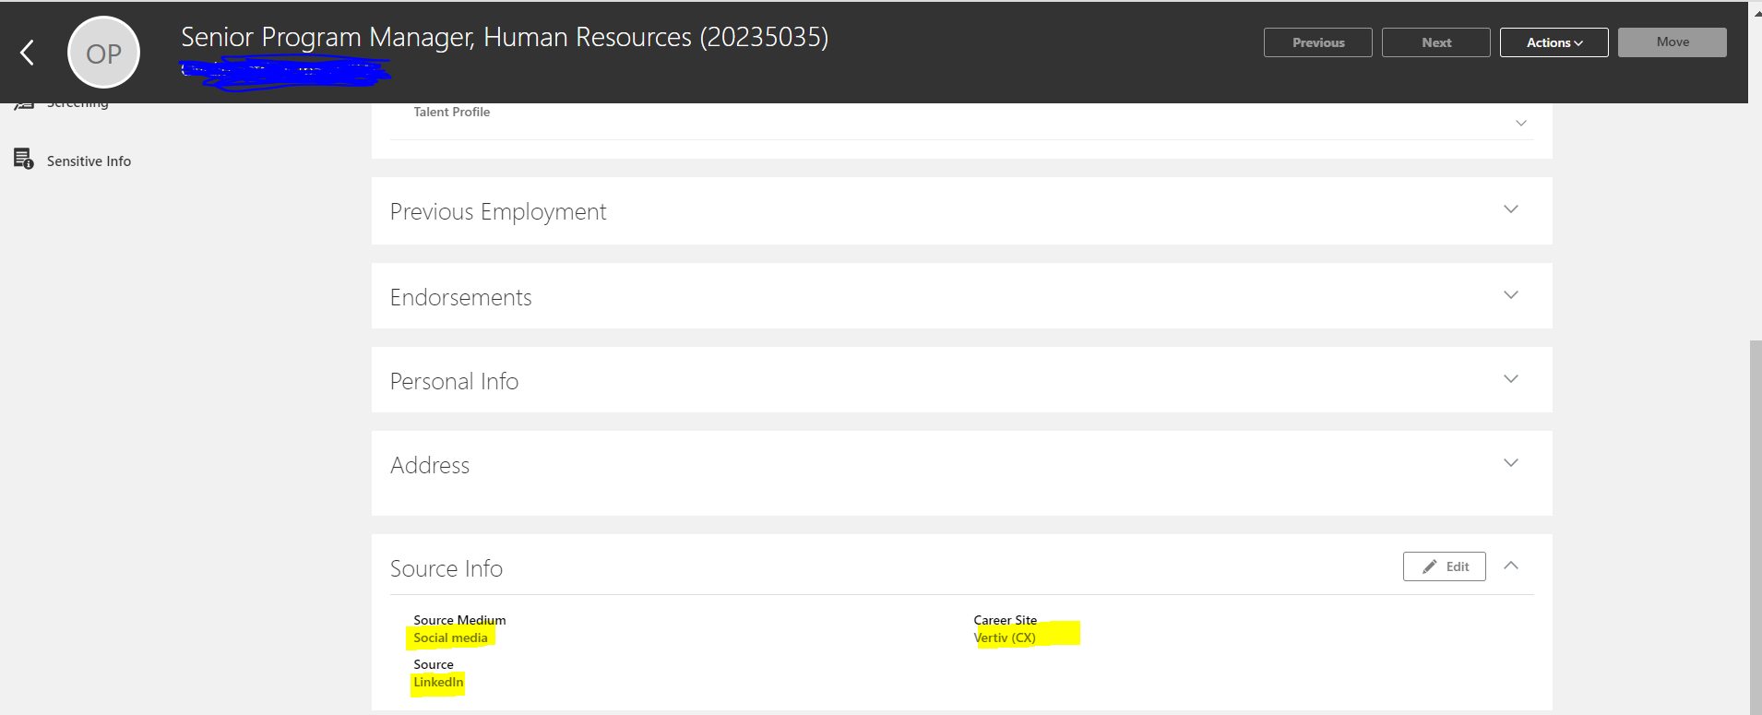The height and width of the screenshot is (715, 1762).
Task: Click the requisition title Senior Program Manager
Action: pos(505,37)
